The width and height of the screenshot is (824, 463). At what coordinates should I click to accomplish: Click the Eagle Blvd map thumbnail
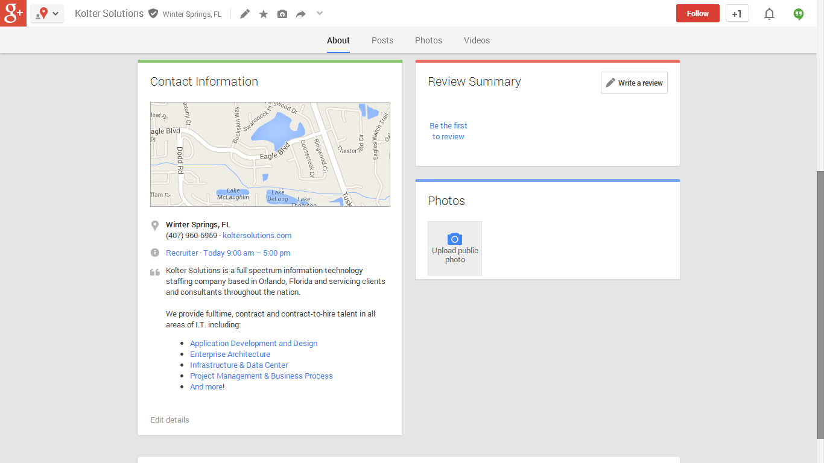pos(270,154)
